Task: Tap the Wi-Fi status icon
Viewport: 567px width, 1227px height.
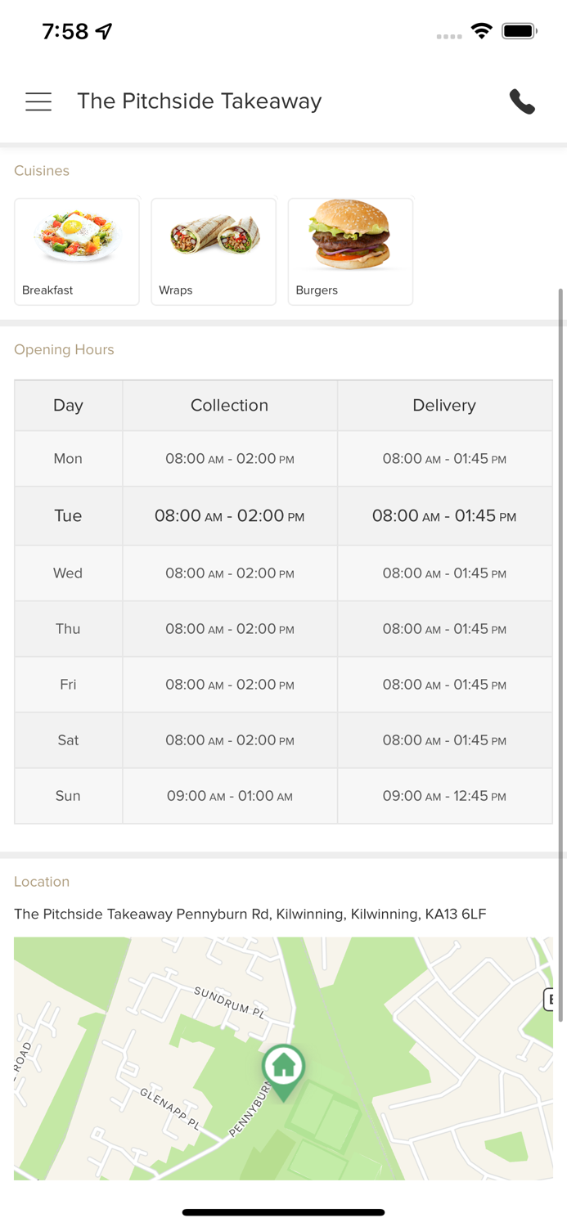Action: (x=481, y=31)
